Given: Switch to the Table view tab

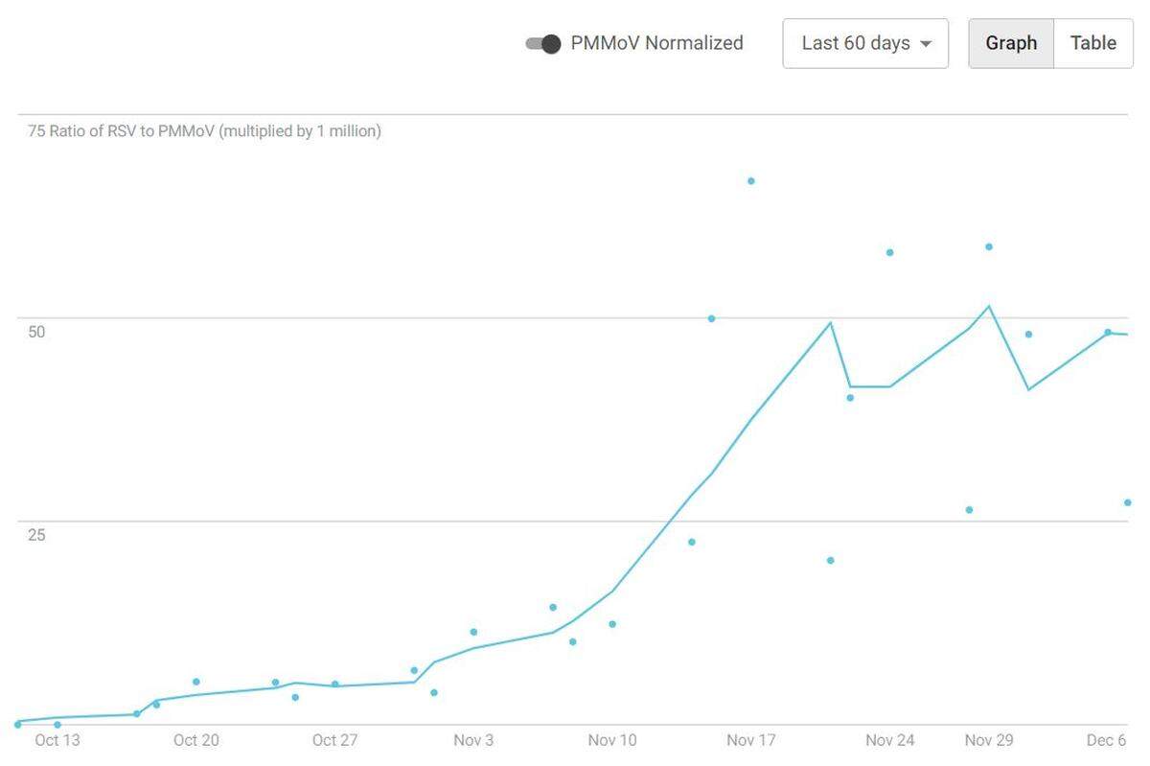Looking at the screenshot, I should pos(1092,43).
